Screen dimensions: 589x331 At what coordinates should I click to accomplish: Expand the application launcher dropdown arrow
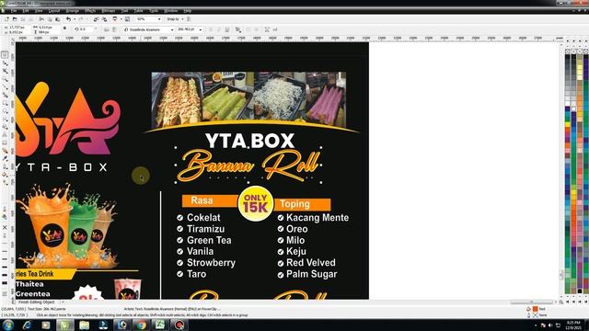pos(121,18)
